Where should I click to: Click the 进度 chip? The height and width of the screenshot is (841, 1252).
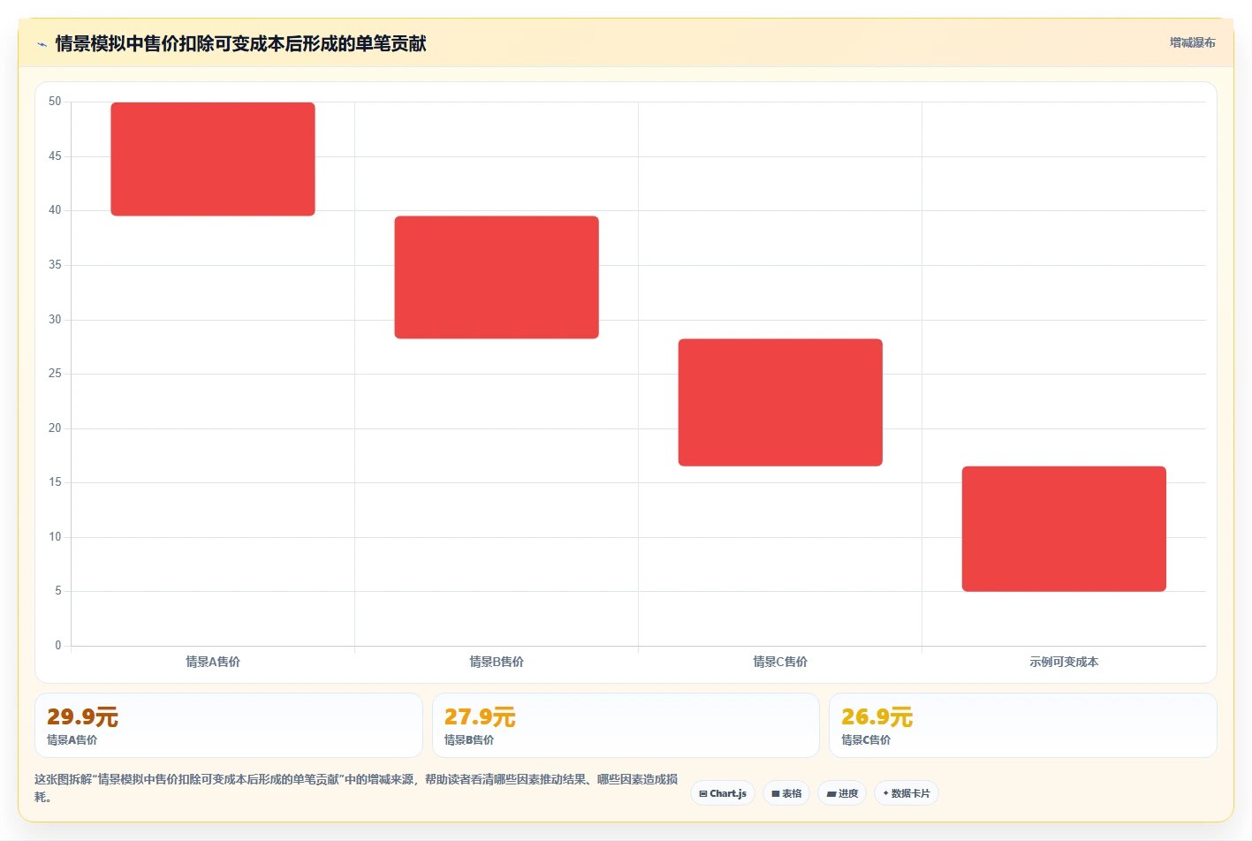[842, 793]
